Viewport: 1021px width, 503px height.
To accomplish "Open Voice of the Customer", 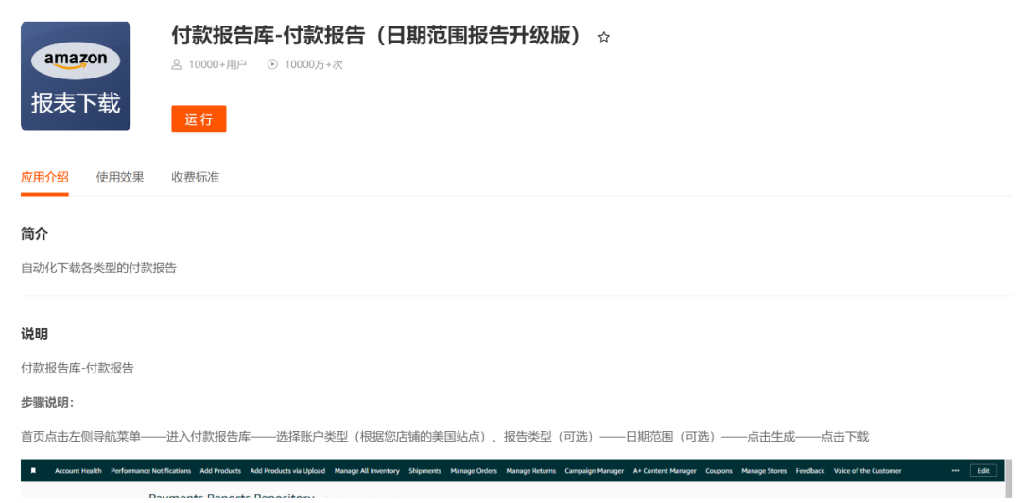I will click(867, 471).
